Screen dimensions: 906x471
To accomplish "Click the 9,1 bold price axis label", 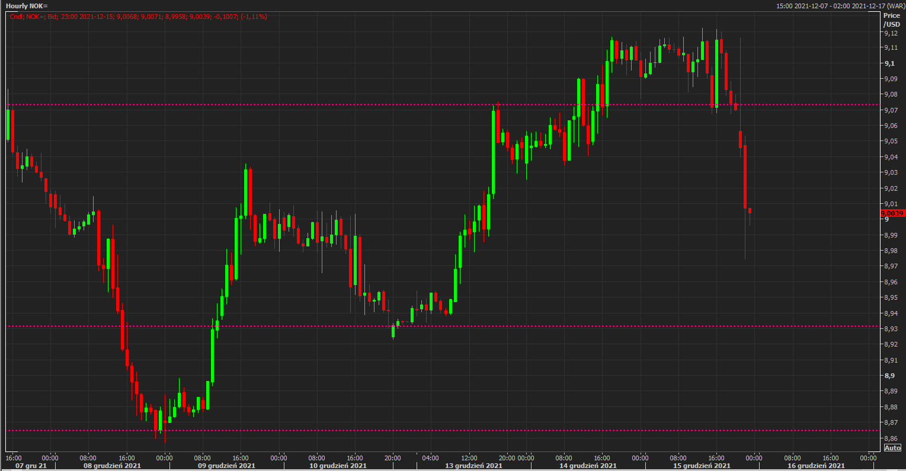I will click(889, 63).
